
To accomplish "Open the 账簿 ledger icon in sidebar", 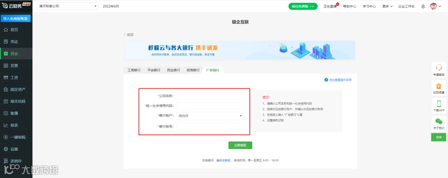I will pyautogui.click(x=6, y=113).
